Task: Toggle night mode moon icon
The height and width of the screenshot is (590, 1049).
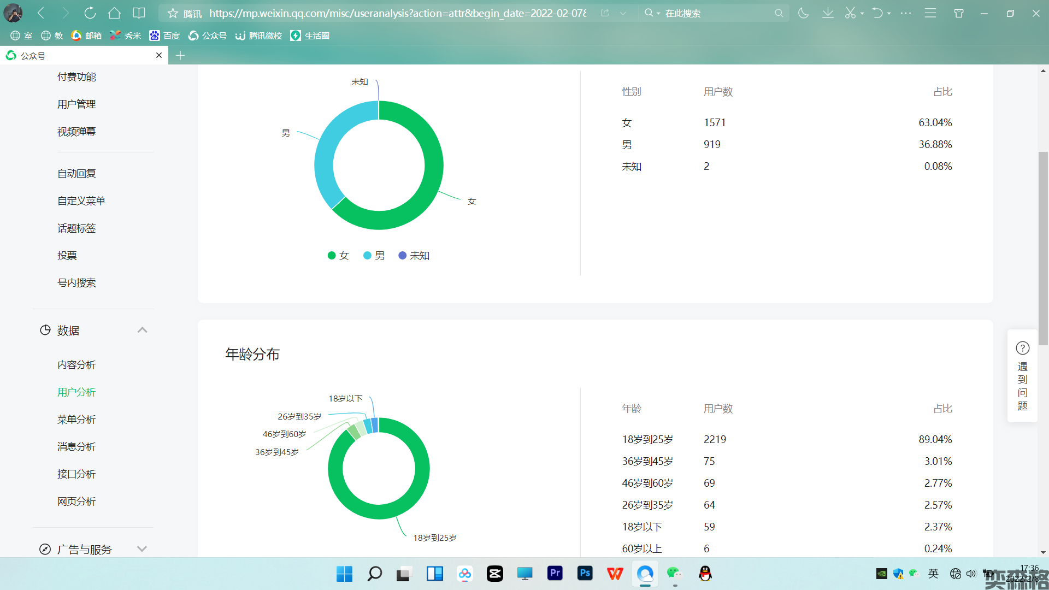Action: coord(803,13)
